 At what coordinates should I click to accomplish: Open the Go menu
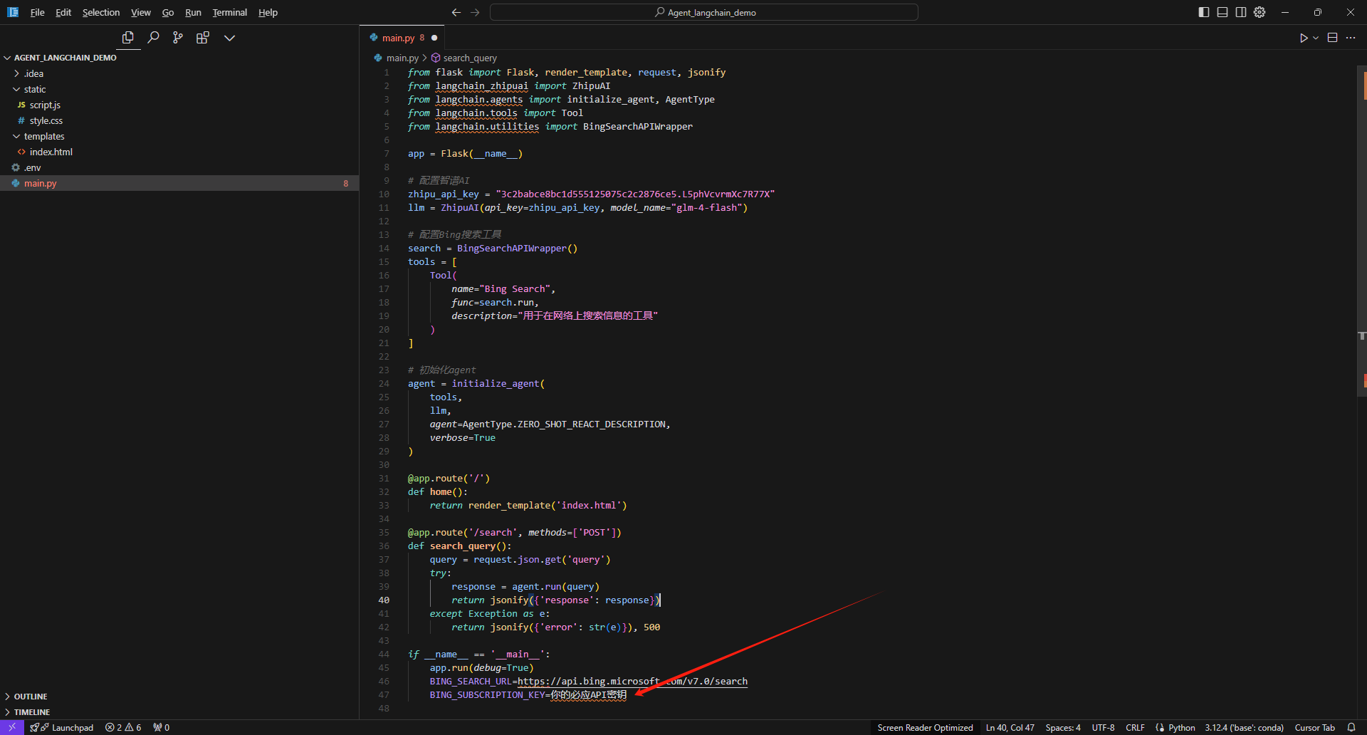point(168,12)
